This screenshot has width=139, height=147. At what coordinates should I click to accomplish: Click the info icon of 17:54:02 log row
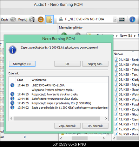(x=12, y=108)
